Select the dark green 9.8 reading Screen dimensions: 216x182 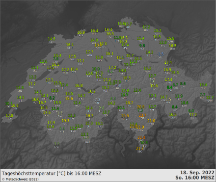pos(142,46)
